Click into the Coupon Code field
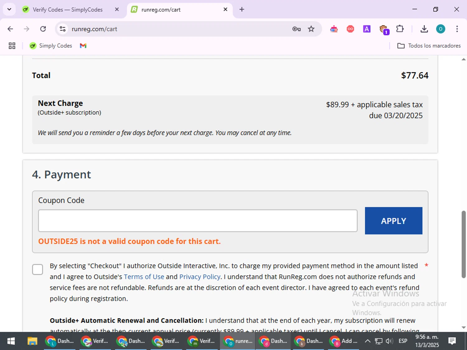The width and height of the screenshot is (467, 350). 198,221
